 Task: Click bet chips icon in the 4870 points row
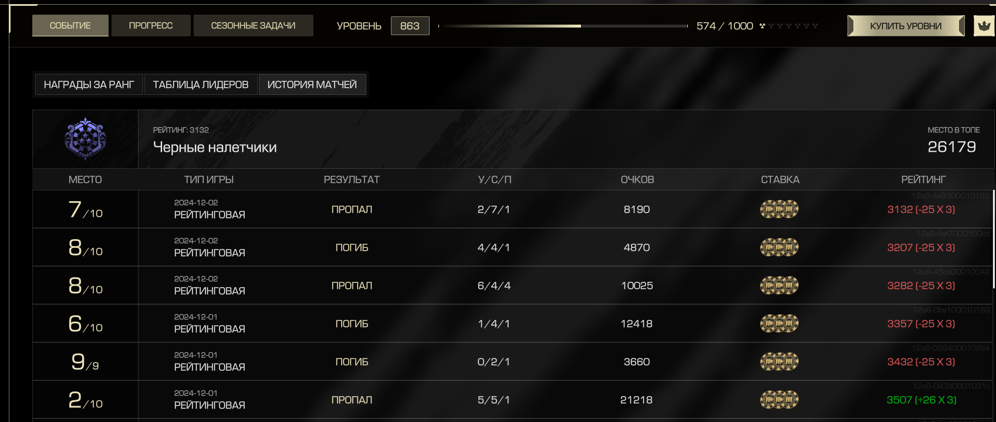coord(779,247)
